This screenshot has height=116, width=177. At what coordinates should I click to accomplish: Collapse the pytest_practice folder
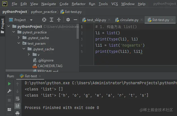pos(14,32)
